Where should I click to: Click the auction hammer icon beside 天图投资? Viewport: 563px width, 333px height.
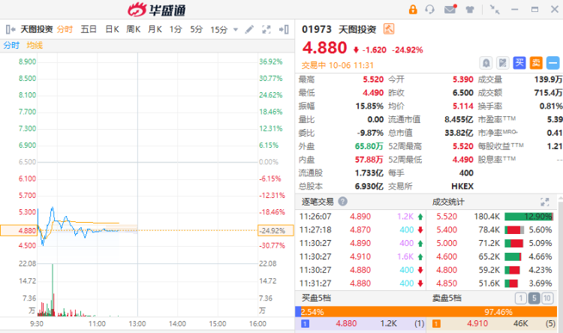pos(389,28)
